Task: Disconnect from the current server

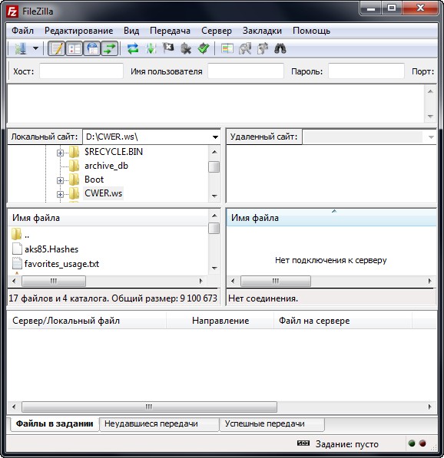Action: (186, 48)
